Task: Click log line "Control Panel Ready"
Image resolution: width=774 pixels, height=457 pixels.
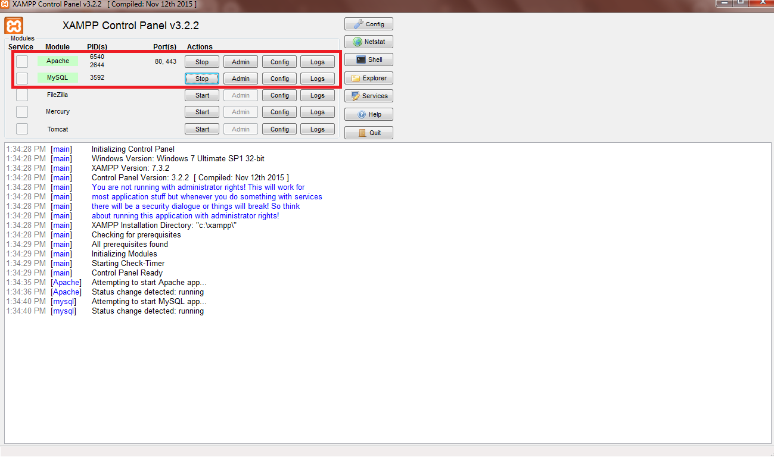Action: pos(127,273)
